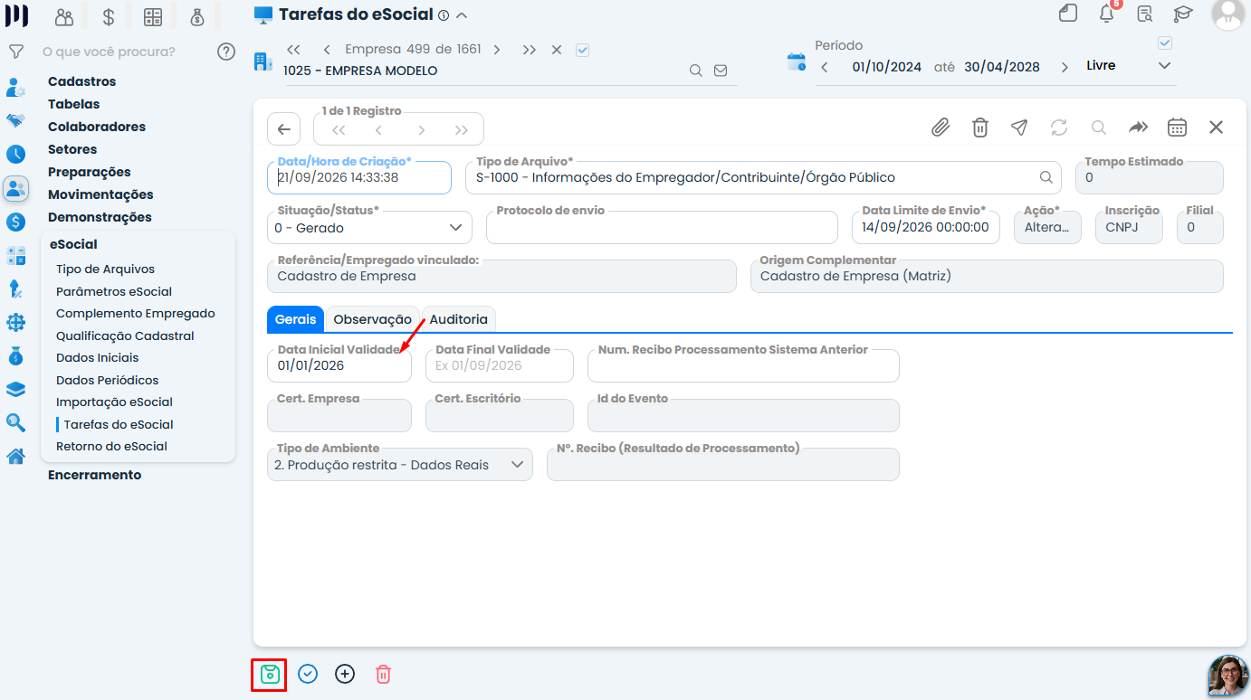This screenshot has height=700, width=1251.
Task: Open the calendar icon beside the double arrow
Action: click(x=1177, y=128)
